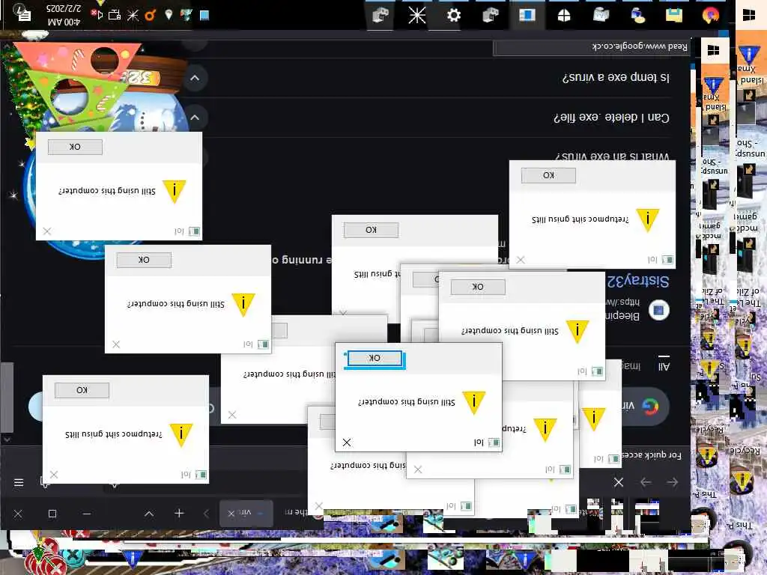The height and width of the screenshot is (575, 767).
Task: Close the 'vir' browser tab
Action: click(231, 514)
